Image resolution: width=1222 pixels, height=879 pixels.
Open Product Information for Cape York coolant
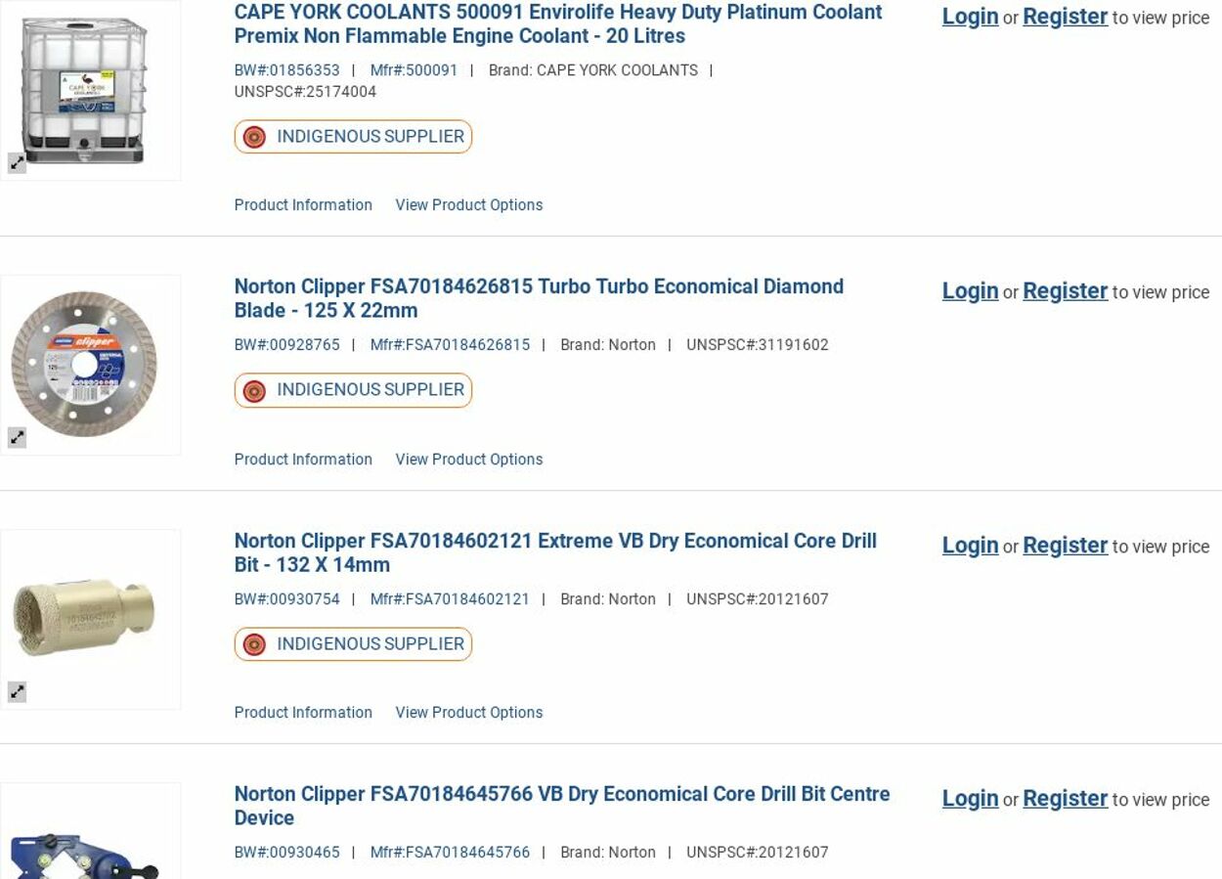303,205
